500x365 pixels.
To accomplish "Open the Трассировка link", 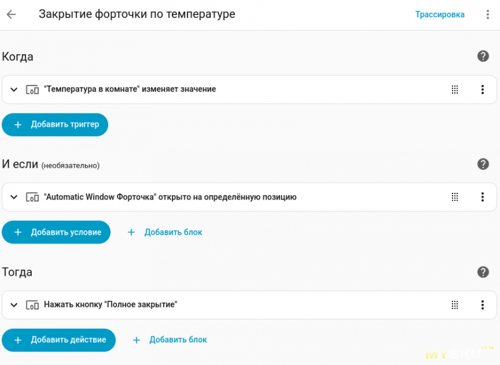I will (x=440, y=14).
